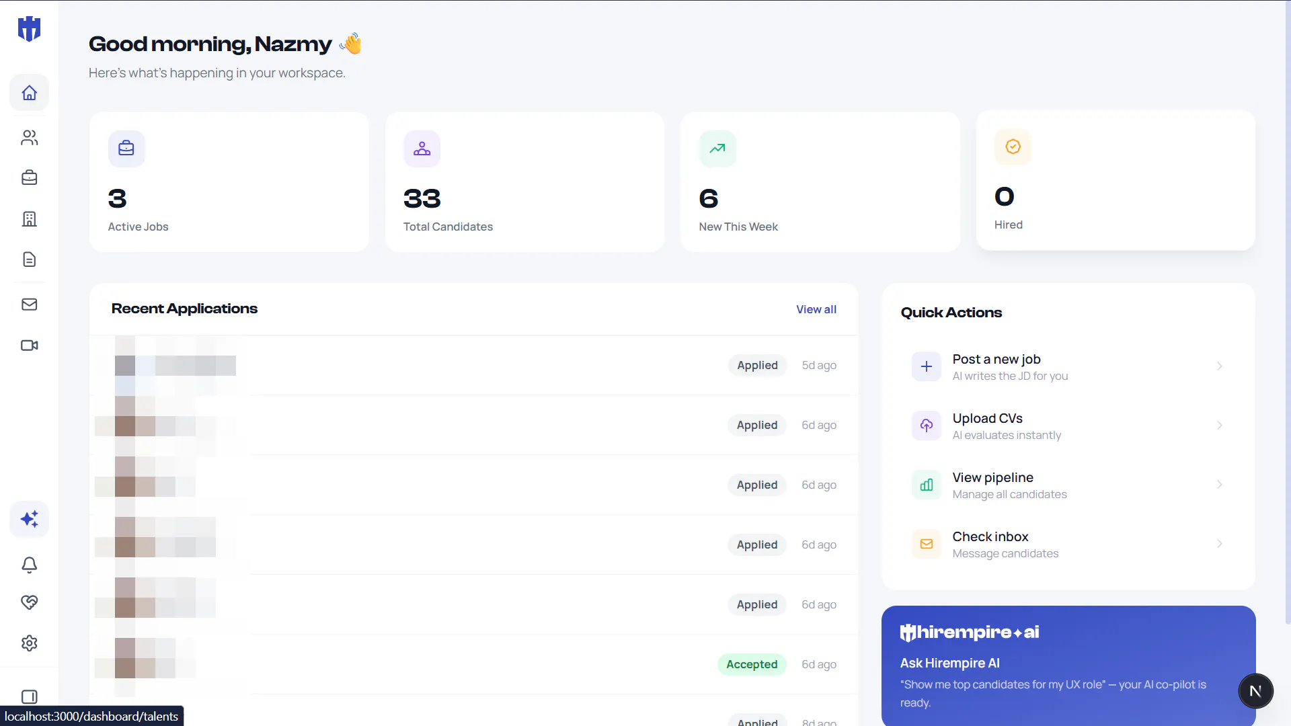
Task: Open notifications bell icon in sidebar
Action: click(x=29, y=565)
